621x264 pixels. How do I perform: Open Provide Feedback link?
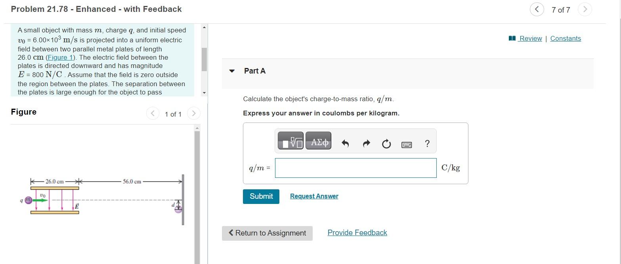(x=357, y=233)
